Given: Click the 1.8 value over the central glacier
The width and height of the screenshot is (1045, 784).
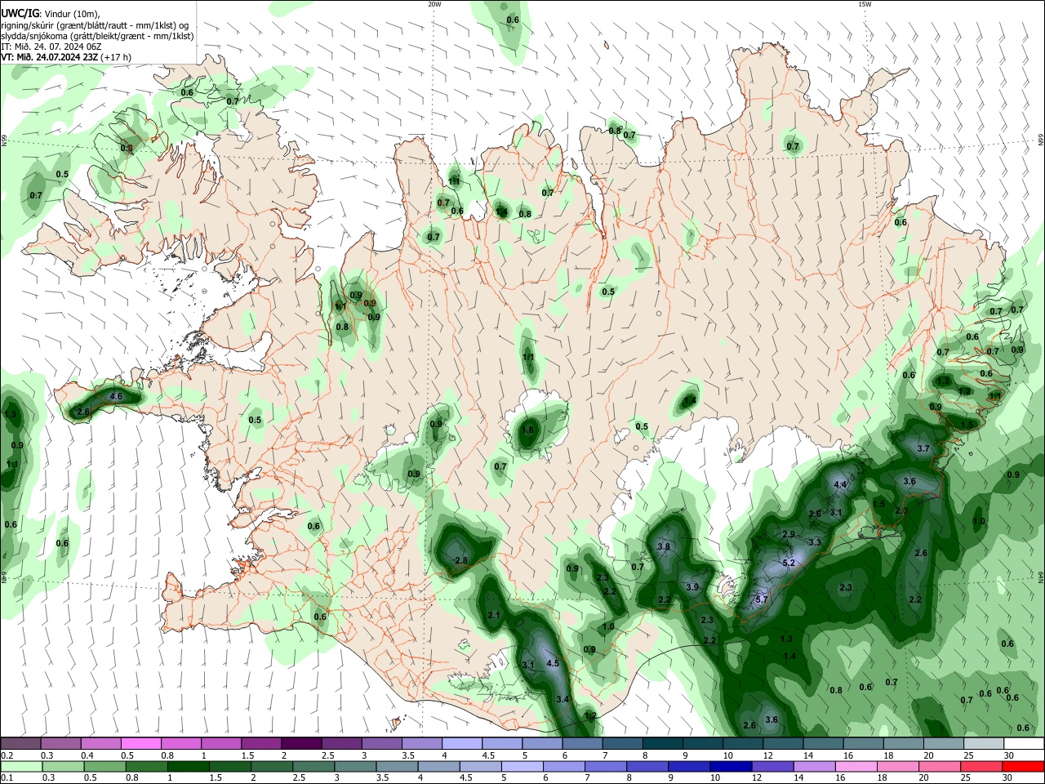Looking at the screenshot, I should coord(527,430).
